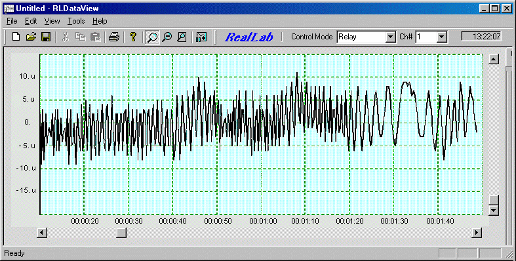Open the View menu
The width and height of the screenshot is (516, 261).
pyautogui.click(x=52, y=21)
